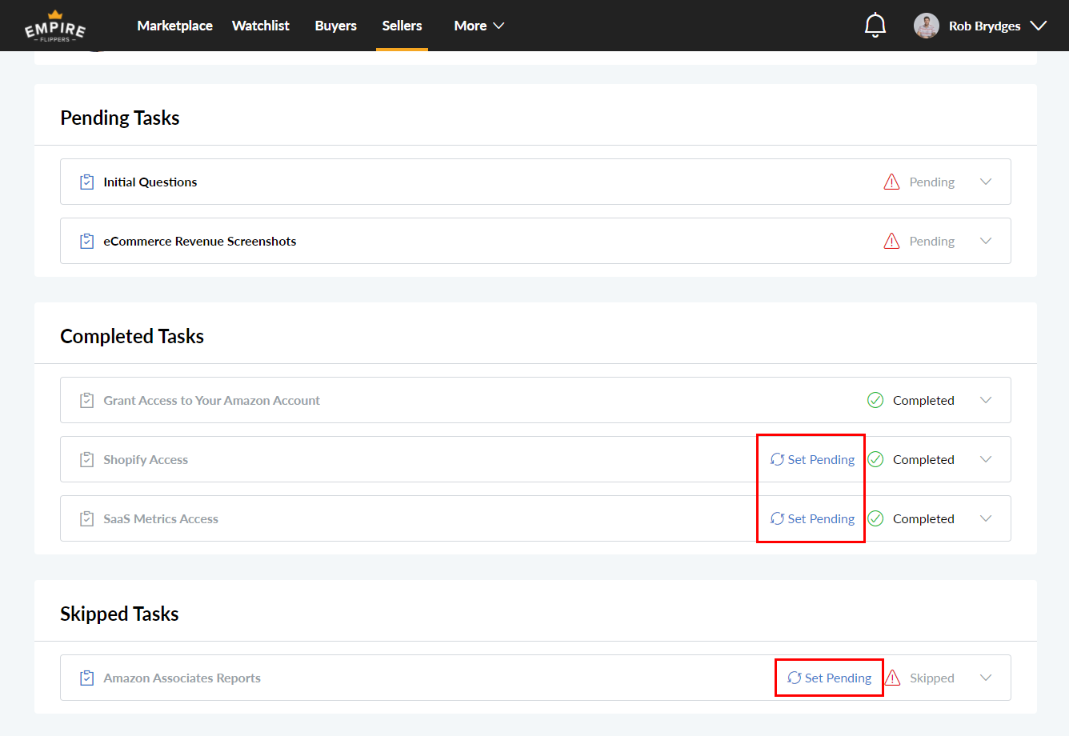Screen dimensions: 1069x736
Task: Click the Shopify Access clipboard icon
Action: point(87,459)
